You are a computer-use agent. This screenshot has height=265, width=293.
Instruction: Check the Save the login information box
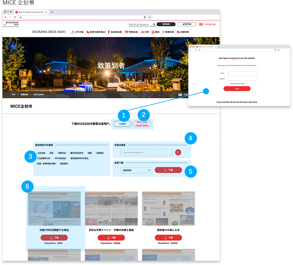pos(229,84)
